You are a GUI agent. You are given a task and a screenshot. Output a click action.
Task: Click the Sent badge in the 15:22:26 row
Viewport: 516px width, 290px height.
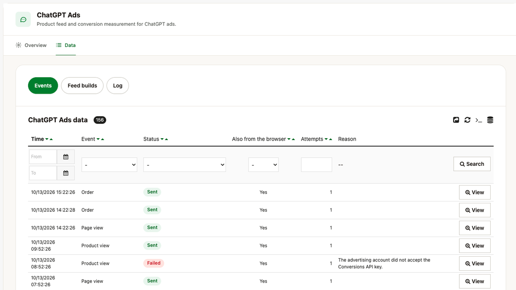point(152,192)
